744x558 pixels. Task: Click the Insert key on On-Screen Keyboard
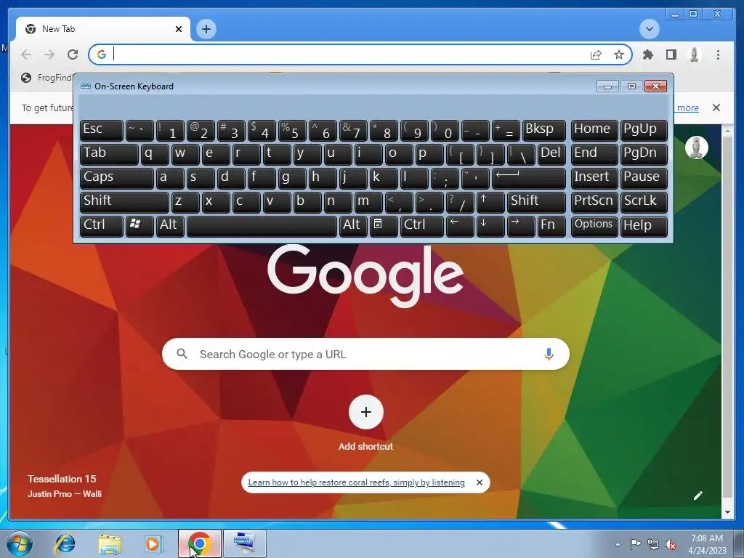[594, 179]
